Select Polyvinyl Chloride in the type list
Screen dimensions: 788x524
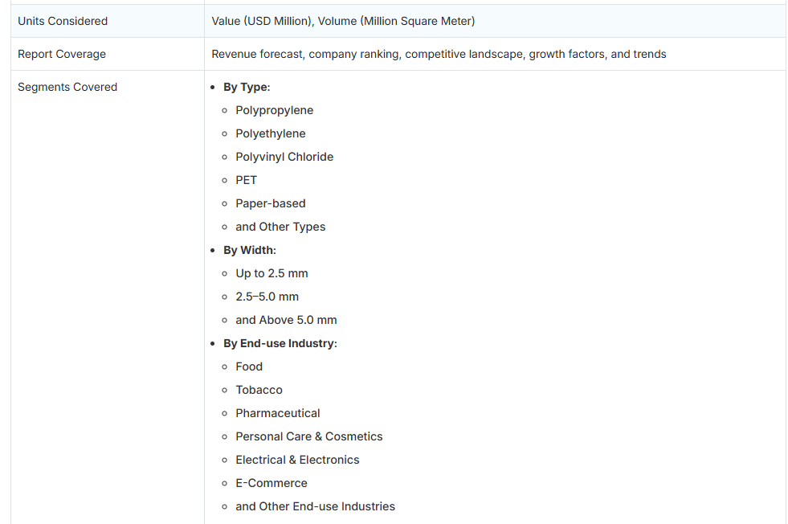pos(284,157)
